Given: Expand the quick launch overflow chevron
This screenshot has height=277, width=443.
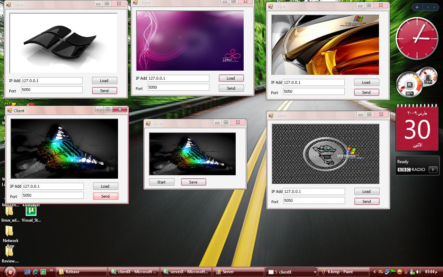Looking at the screenshot, I should click(52, 270).
